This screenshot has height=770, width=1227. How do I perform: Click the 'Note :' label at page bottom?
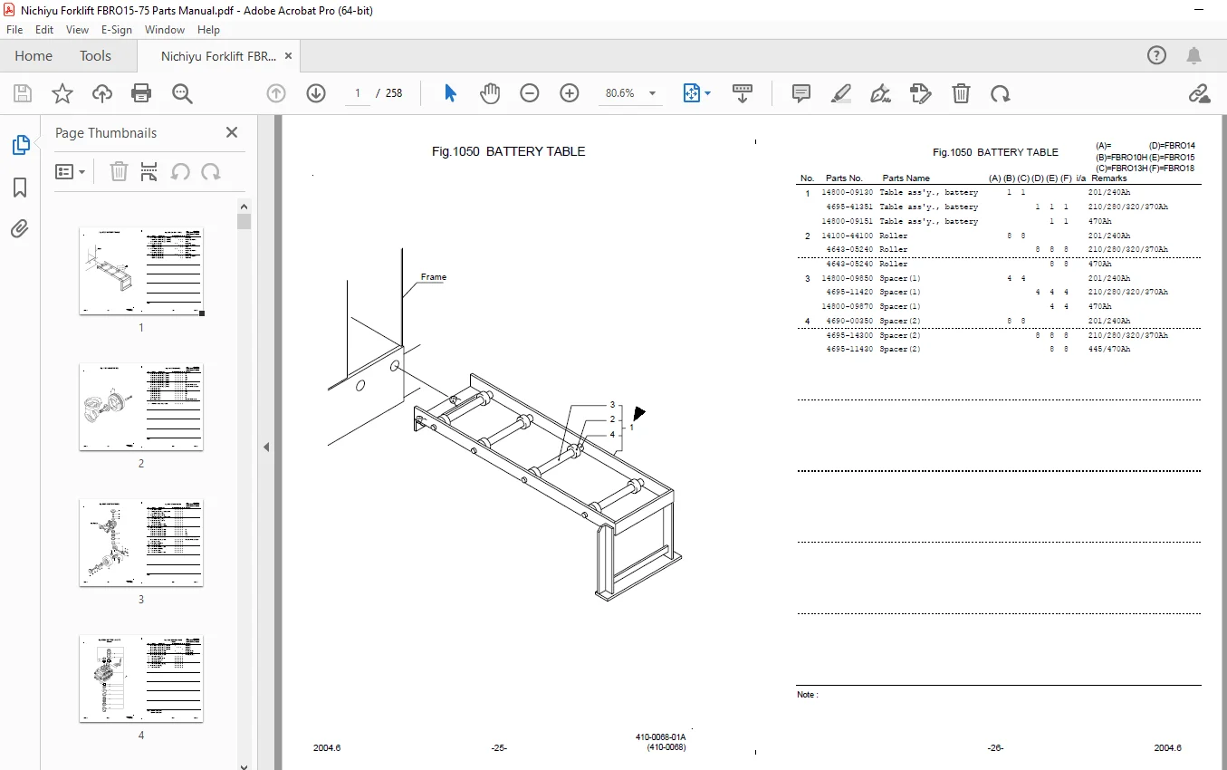pyautogui.click(x=808, y=695)
